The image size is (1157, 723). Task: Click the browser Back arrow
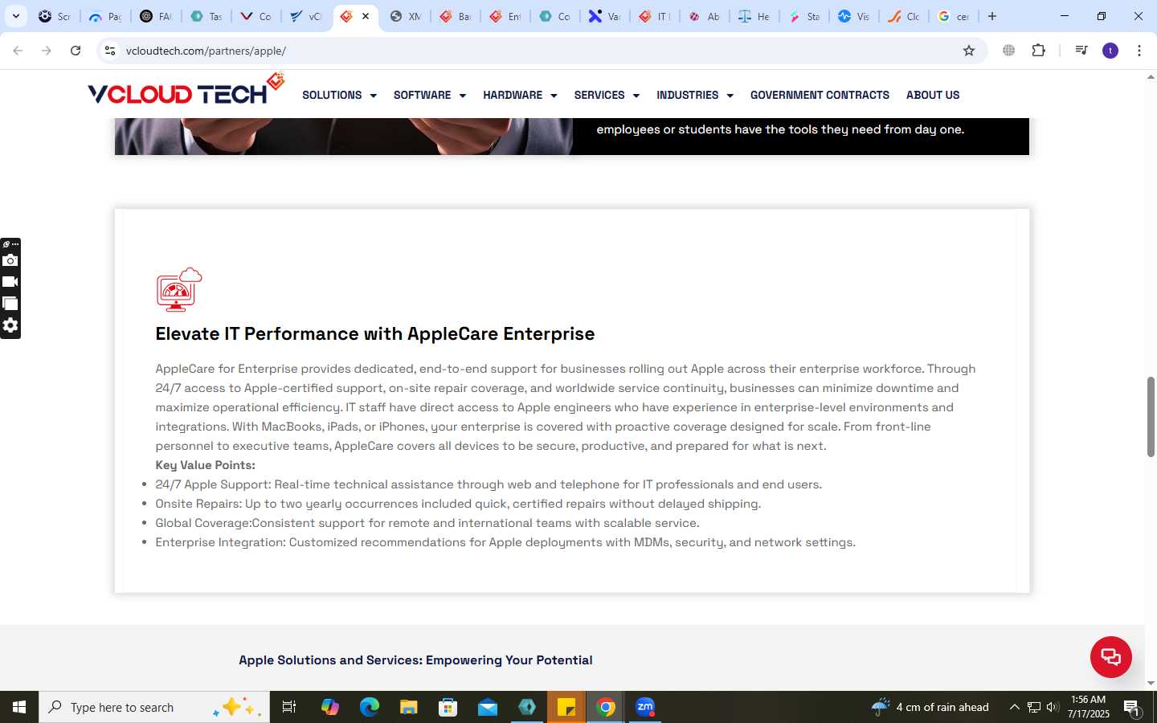(x=18, y=51)
